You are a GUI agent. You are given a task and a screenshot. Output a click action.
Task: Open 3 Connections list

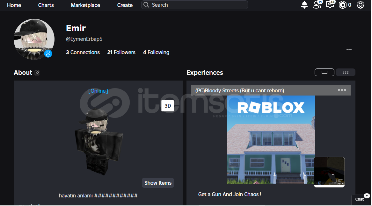(83, 53)
